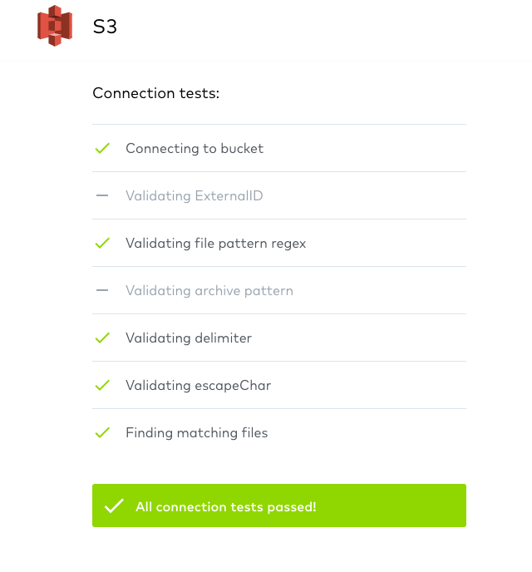532x572 pixels.
Task: Click the checkmark beside Validating delimiter
Action: tap(102, 338)
